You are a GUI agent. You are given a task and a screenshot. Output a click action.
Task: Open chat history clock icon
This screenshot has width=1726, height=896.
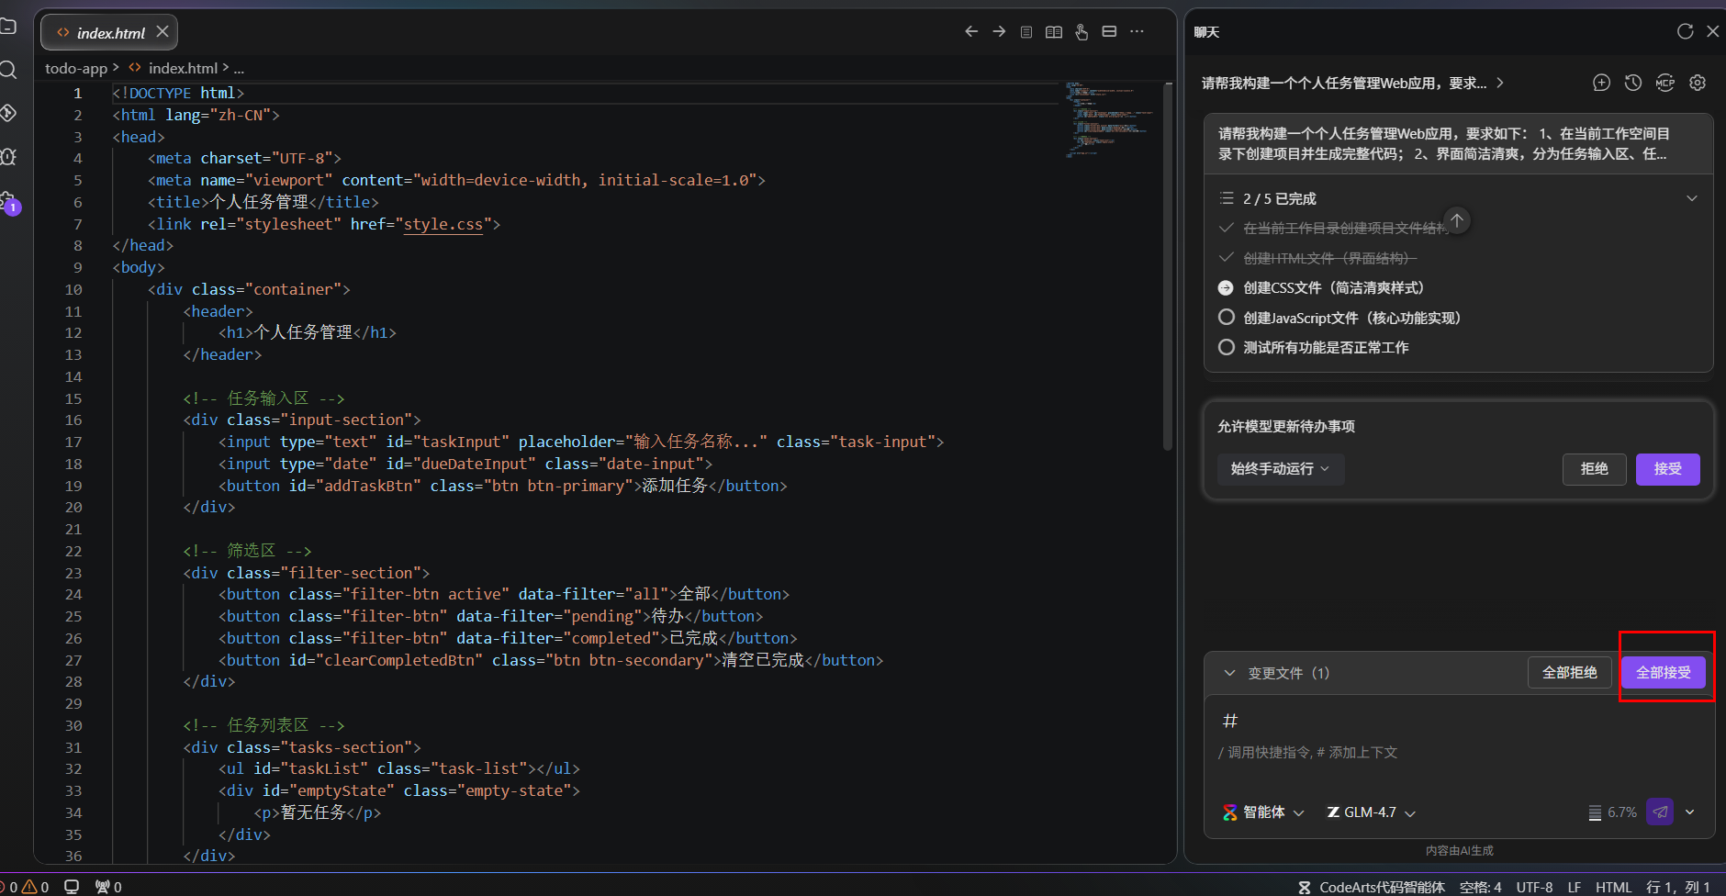click(x=1633, y=83)
